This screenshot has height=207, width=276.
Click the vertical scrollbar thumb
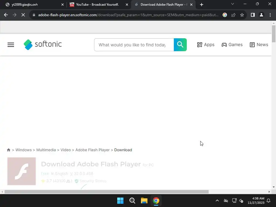click(274, 34)
